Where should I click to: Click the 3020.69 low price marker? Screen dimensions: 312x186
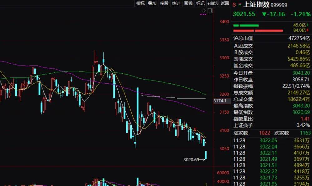(191, 160)
